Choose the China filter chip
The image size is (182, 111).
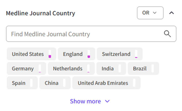51,83
